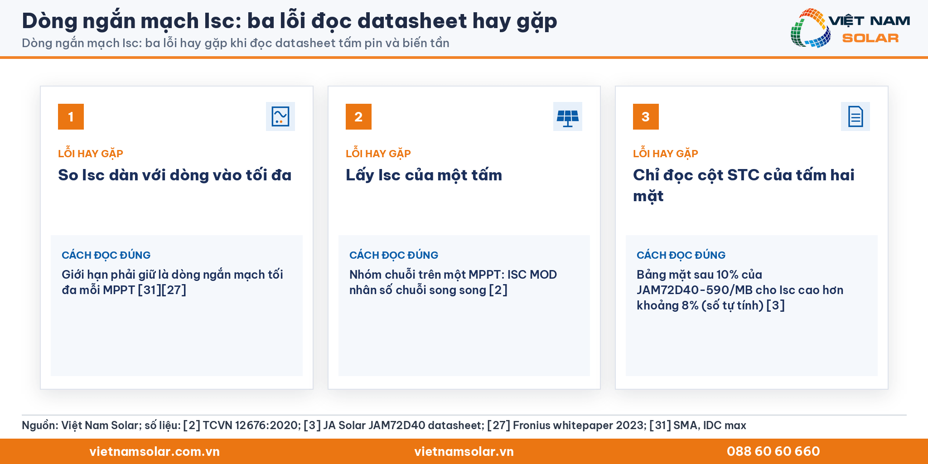Click the solar panel icon in card 2
This screenshot has width=928, height=464.
[x=568, y=116]
